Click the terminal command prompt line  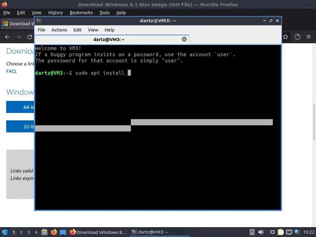pos(83,73)
